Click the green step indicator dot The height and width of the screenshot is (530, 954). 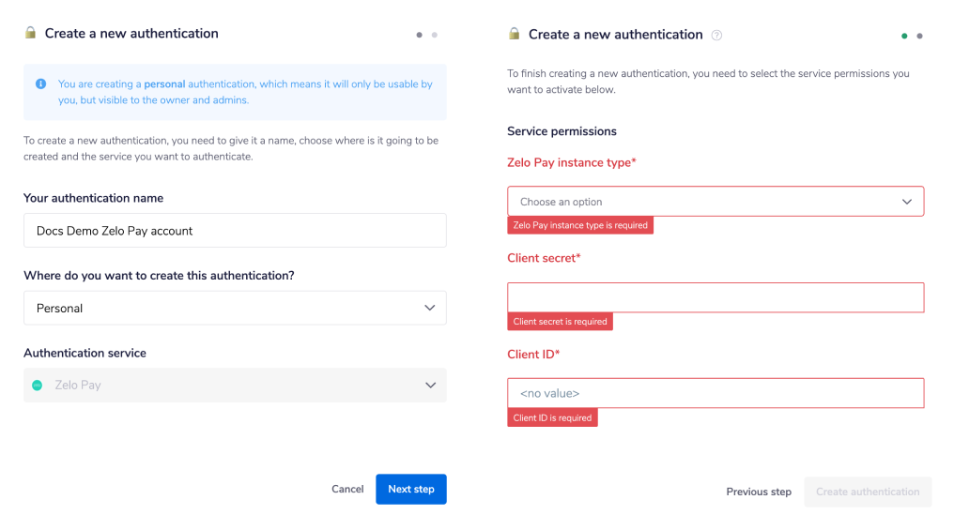(904, 36)
